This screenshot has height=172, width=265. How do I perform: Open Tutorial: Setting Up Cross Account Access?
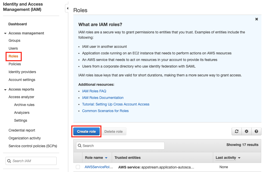coord(116,104)
